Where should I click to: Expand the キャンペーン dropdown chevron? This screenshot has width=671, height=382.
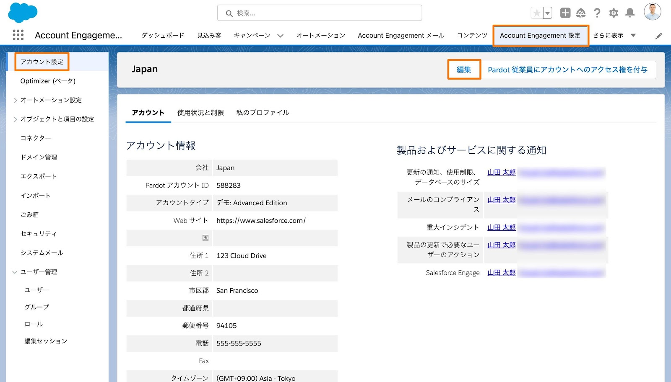[x=280, y=36]
